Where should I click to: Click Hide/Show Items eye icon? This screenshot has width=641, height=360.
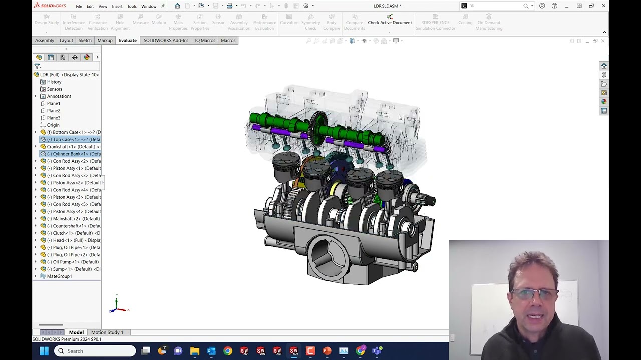click(364, 41)
